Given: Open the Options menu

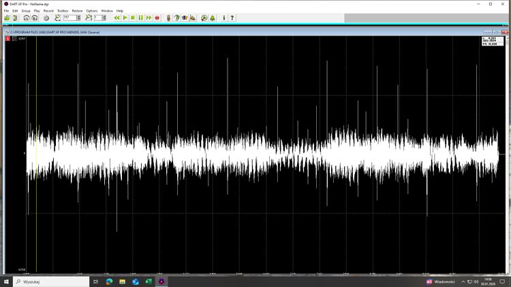Looking at the screenshot, I should point(92,11).
